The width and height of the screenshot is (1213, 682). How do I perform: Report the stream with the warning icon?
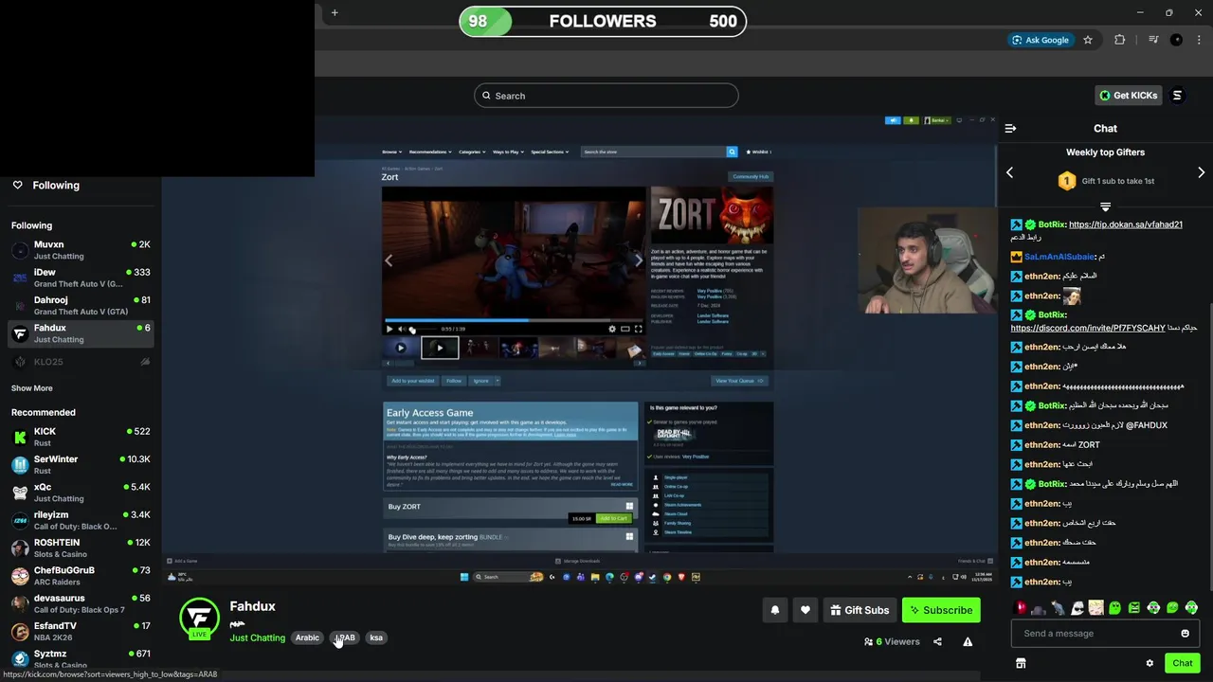(x=968, y=641)
